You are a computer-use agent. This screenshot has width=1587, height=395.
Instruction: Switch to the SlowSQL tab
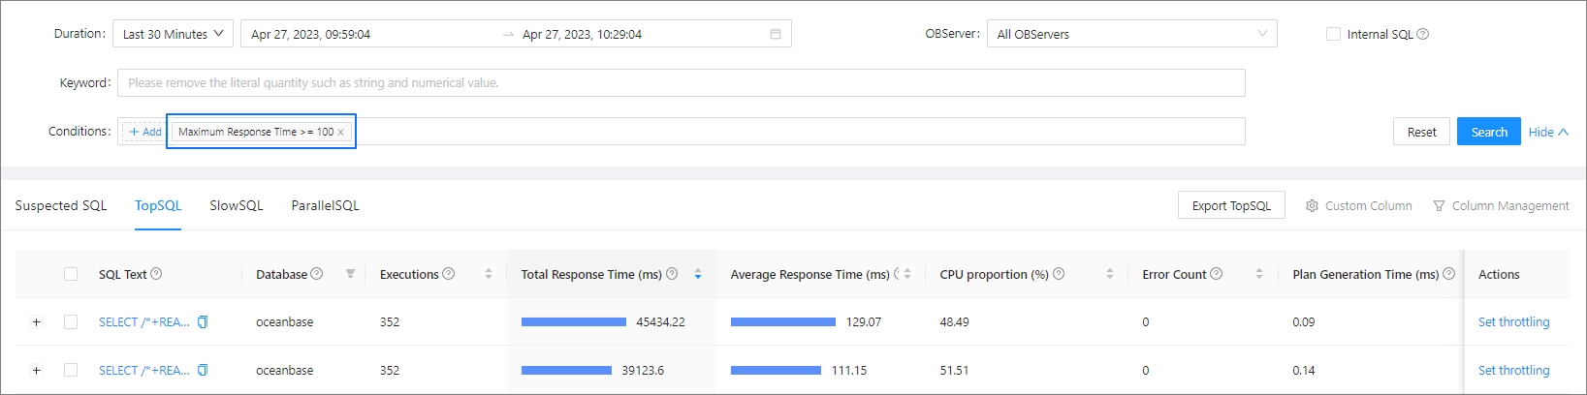point(237,206)
